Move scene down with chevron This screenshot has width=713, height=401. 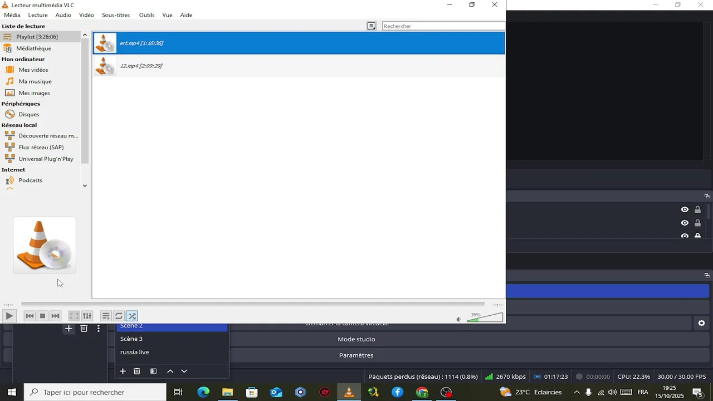184,371
